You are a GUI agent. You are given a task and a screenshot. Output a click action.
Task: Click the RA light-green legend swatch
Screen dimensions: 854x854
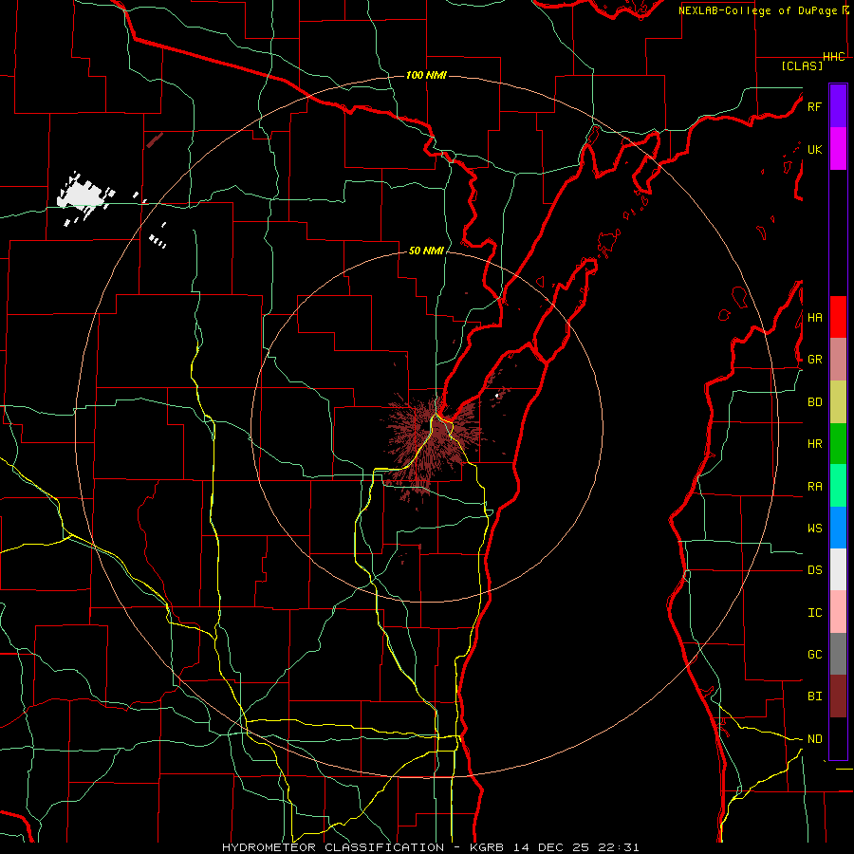tap(838, 486)
